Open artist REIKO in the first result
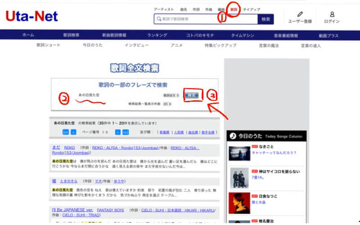Viewport: 360px width, 225px height. coord(69,148)
